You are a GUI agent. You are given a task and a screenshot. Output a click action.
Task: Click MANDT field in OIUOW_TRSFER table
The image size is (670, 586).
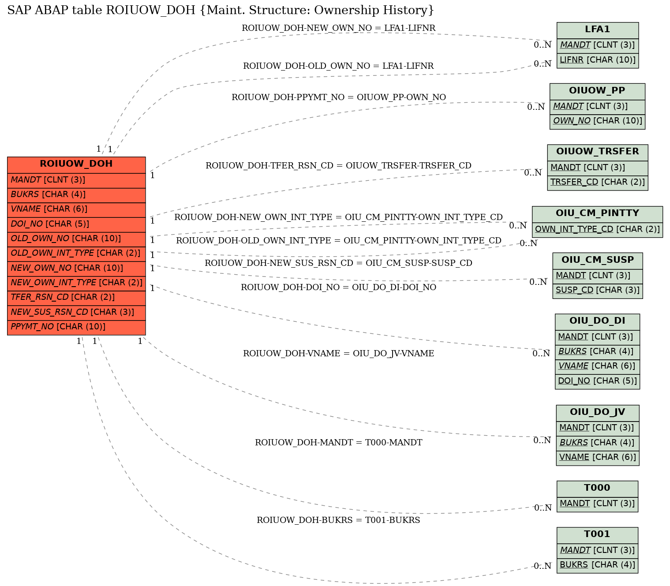[598, 168]
